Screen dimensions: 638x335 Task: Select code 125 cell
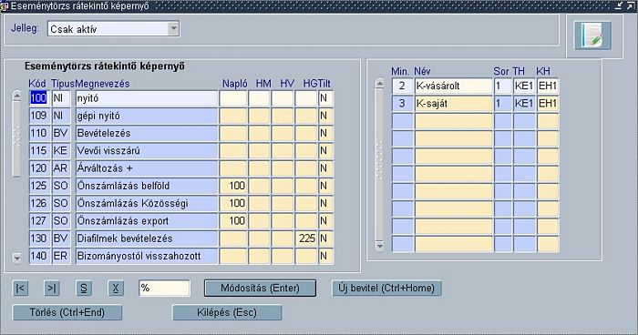[39, 186]
